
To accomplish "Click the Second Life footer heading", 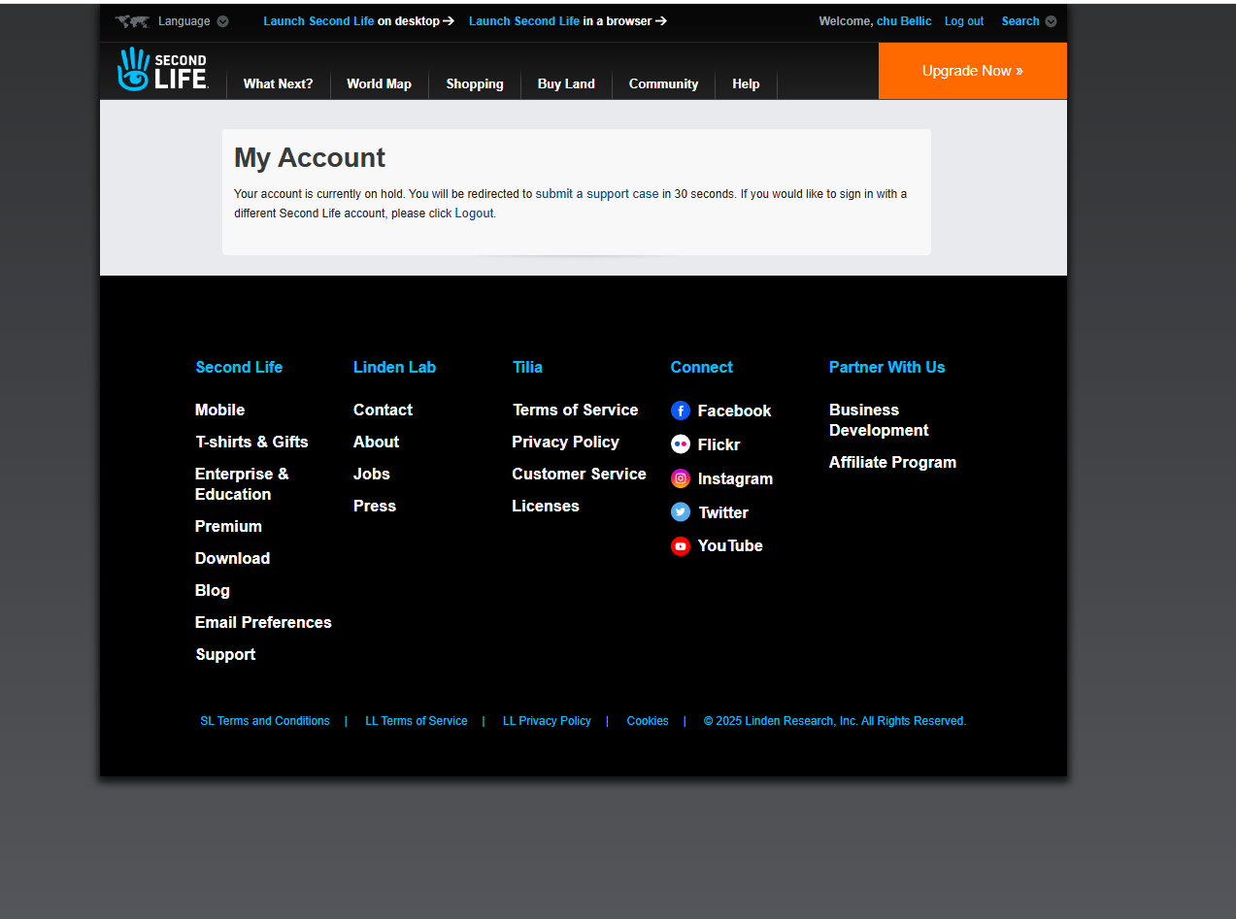I will click(239, 368).
